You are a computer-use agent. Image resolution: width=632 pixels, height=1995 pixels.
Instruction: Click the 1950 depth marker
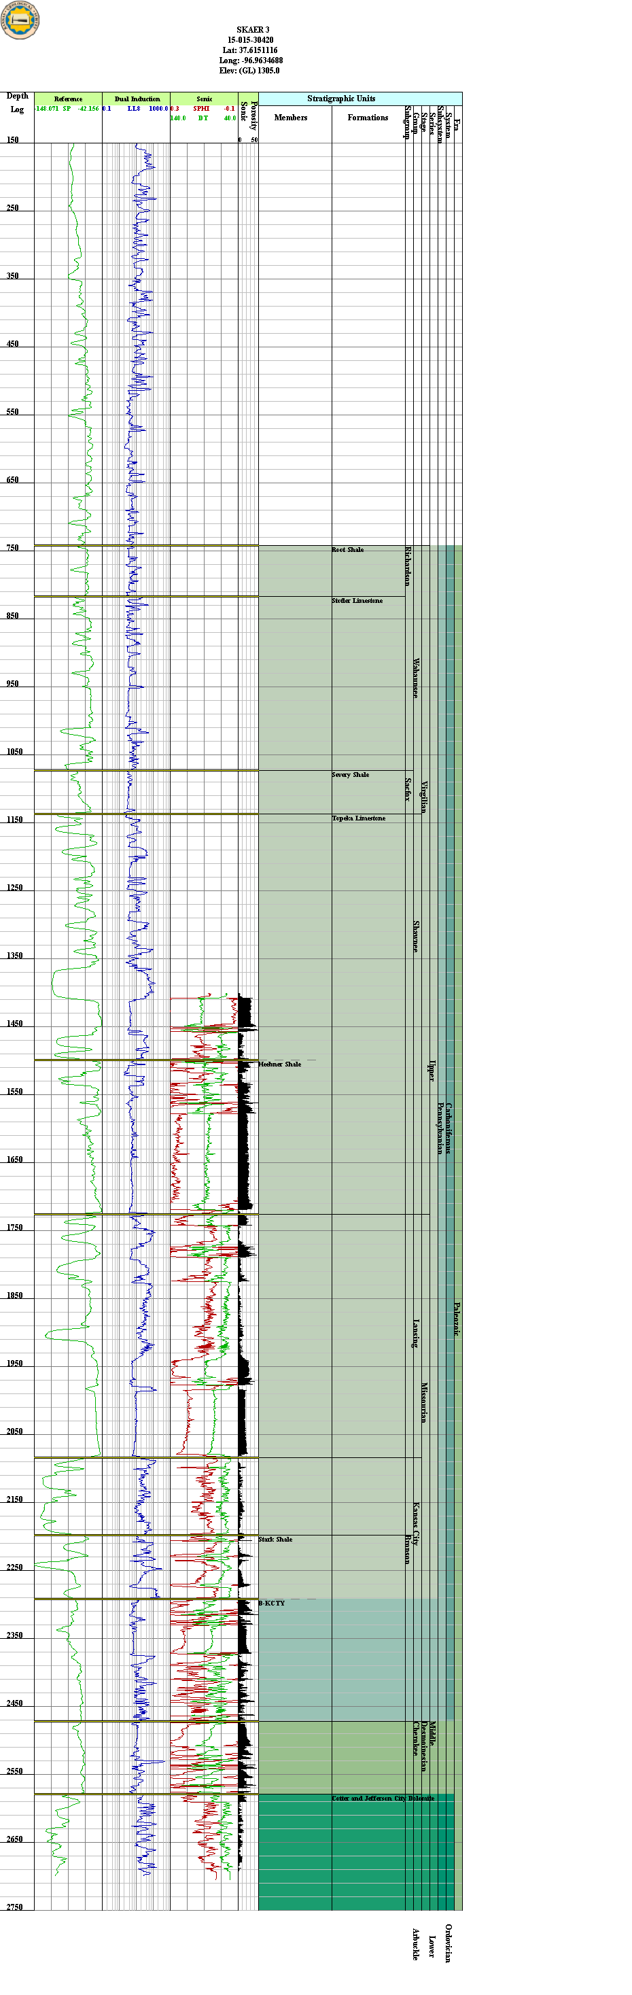click(15, 1363)
